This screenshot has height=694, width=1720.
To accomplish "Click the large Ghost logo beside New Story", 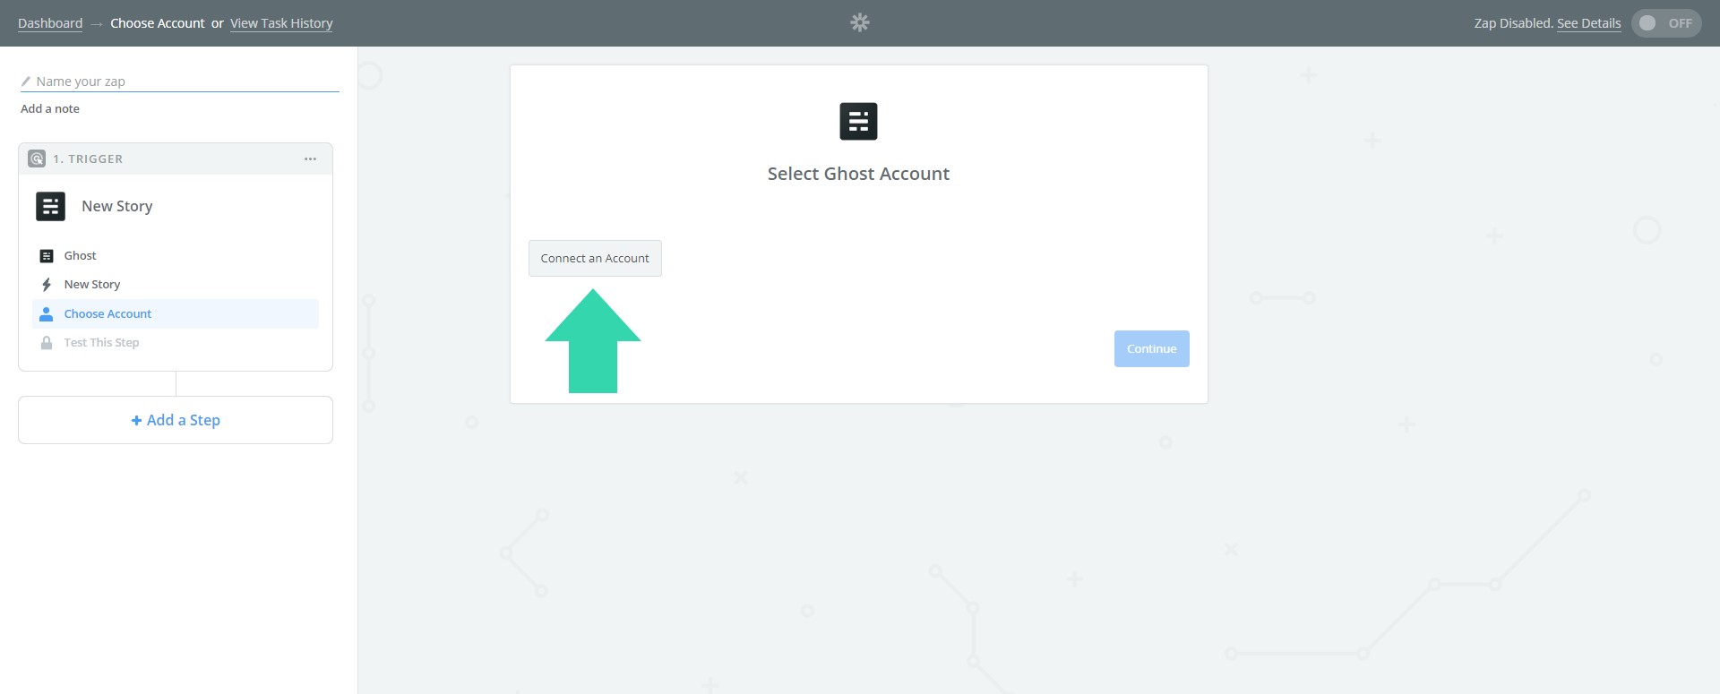I will pos(50,207).
